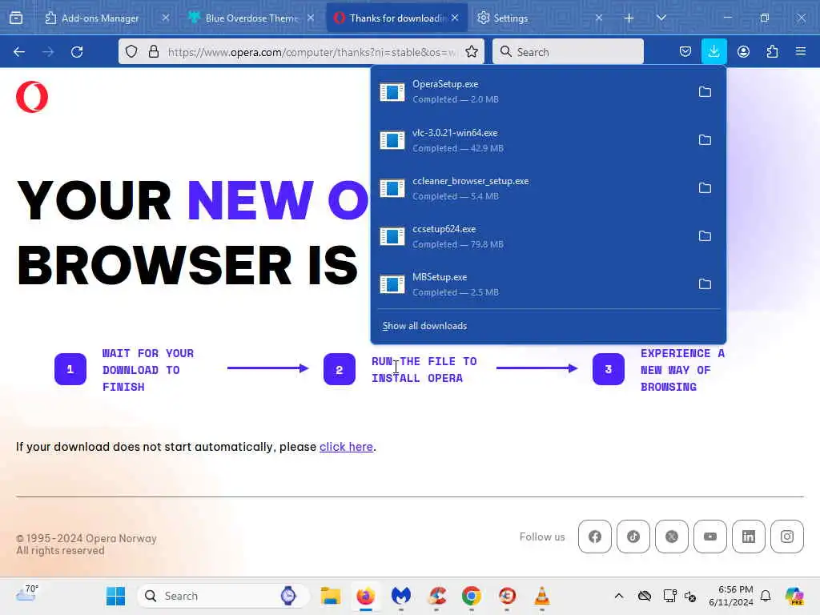Open notifications bell in system tray
This screenshot has width=820, height=615.
766,596
